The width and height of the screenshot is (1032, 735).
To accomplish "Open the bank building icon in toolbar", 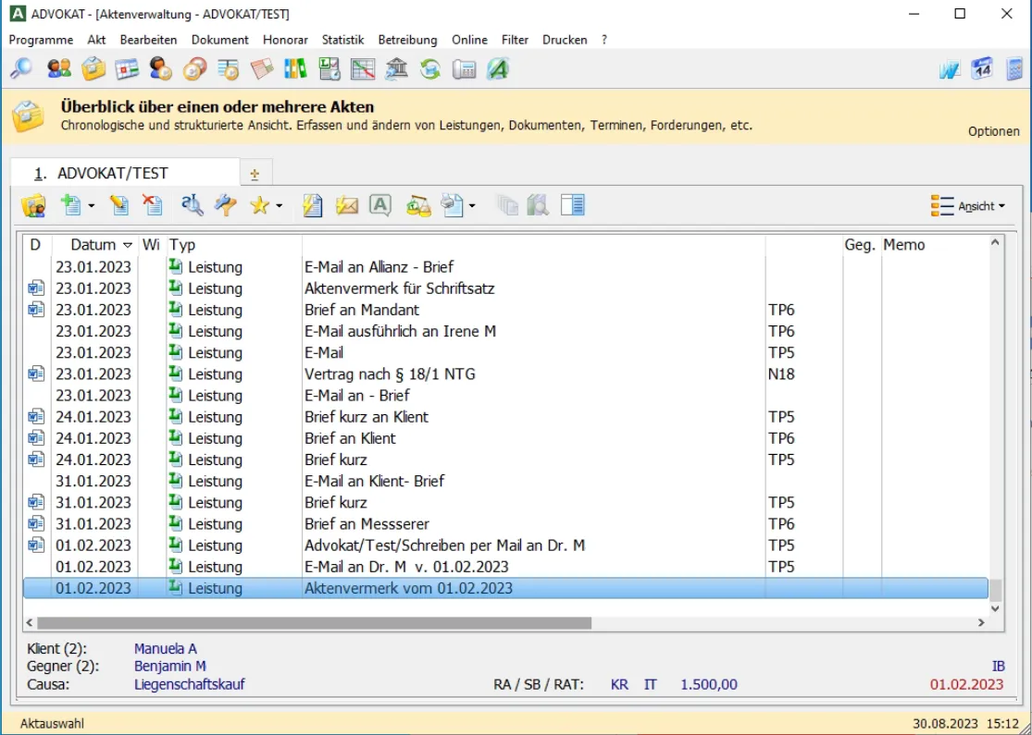I will coord(396,69).
